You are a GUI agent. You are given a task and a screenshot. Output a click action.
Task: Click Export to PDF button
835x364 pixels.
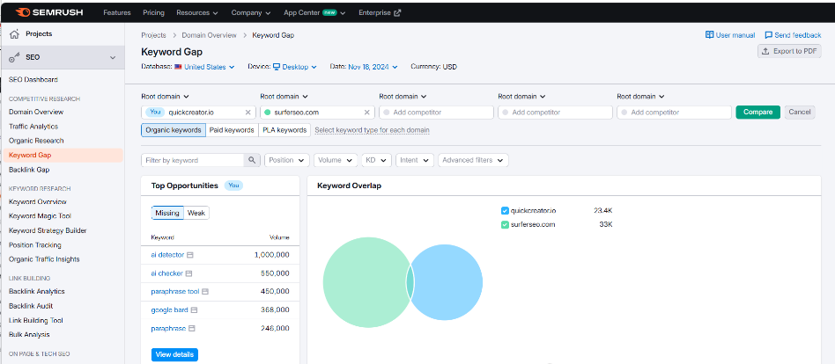789,52
